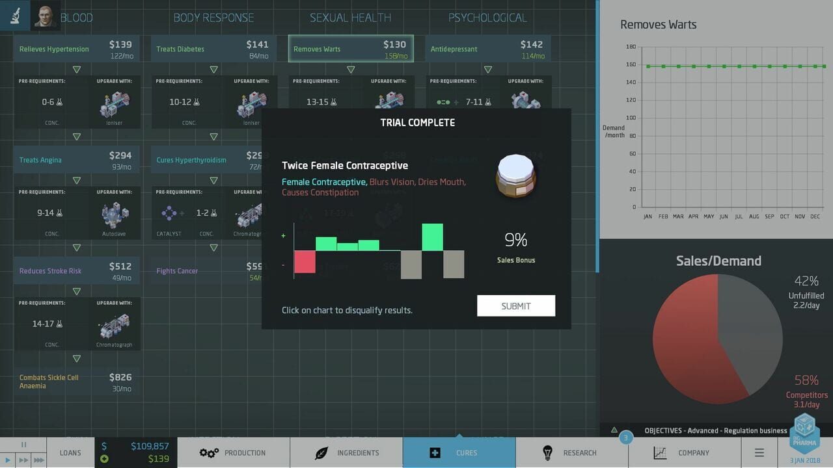Pause the game
This screenshot has width=833, height=468.
tap(23, 445)
